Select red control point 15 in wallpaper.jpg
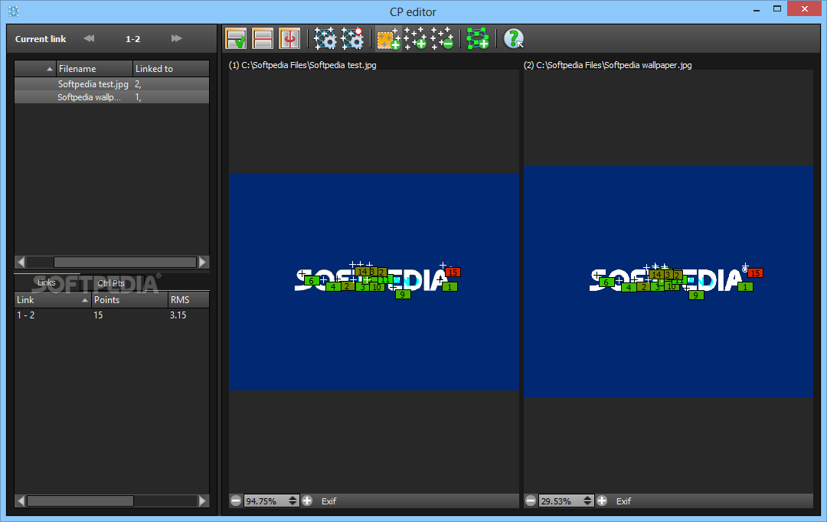Image resolution: width=827 pixels, height=522 pixels. (x=755, y=273)
